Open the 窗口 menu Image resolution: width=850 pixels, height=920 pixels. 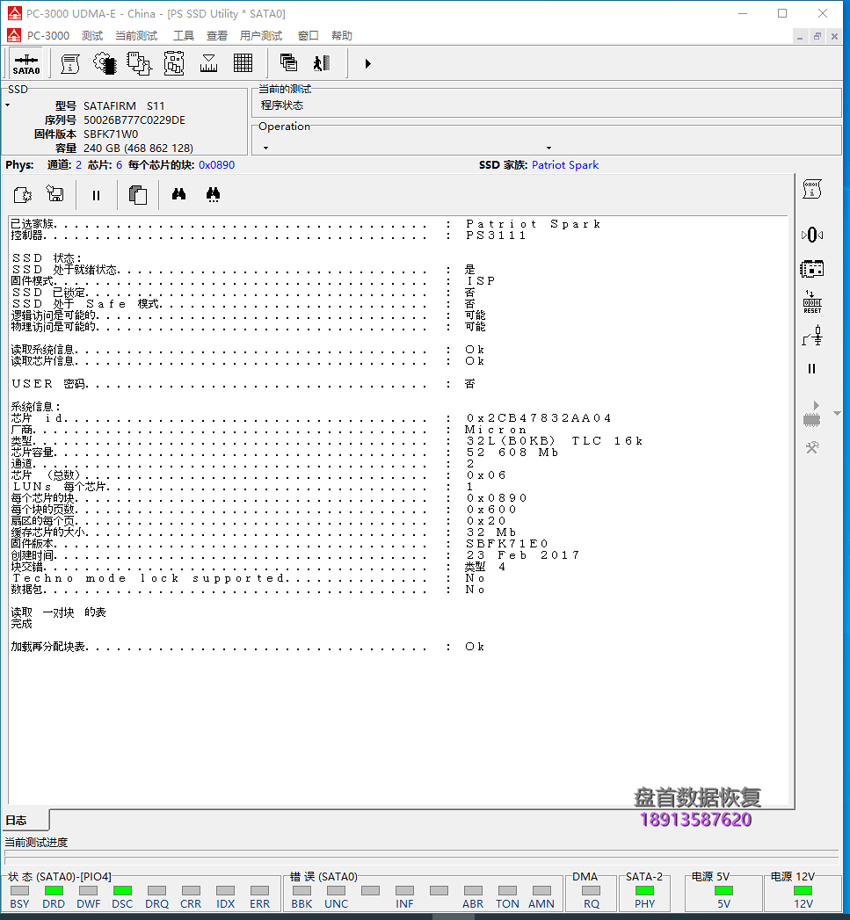(x=309, y=36)
